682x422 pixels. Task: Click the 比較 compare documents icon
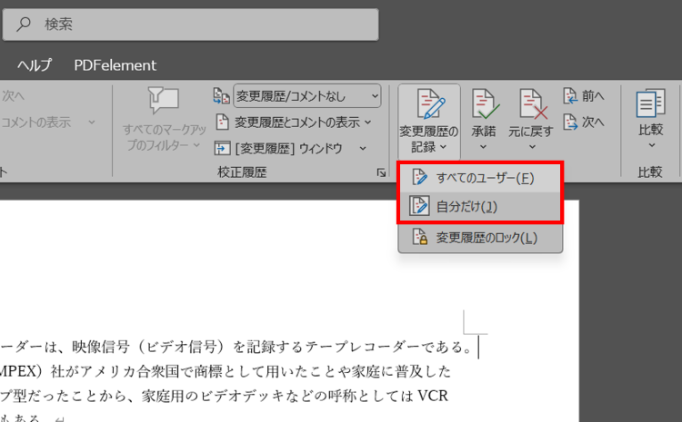pyautogui.click(x=651, y=103)
